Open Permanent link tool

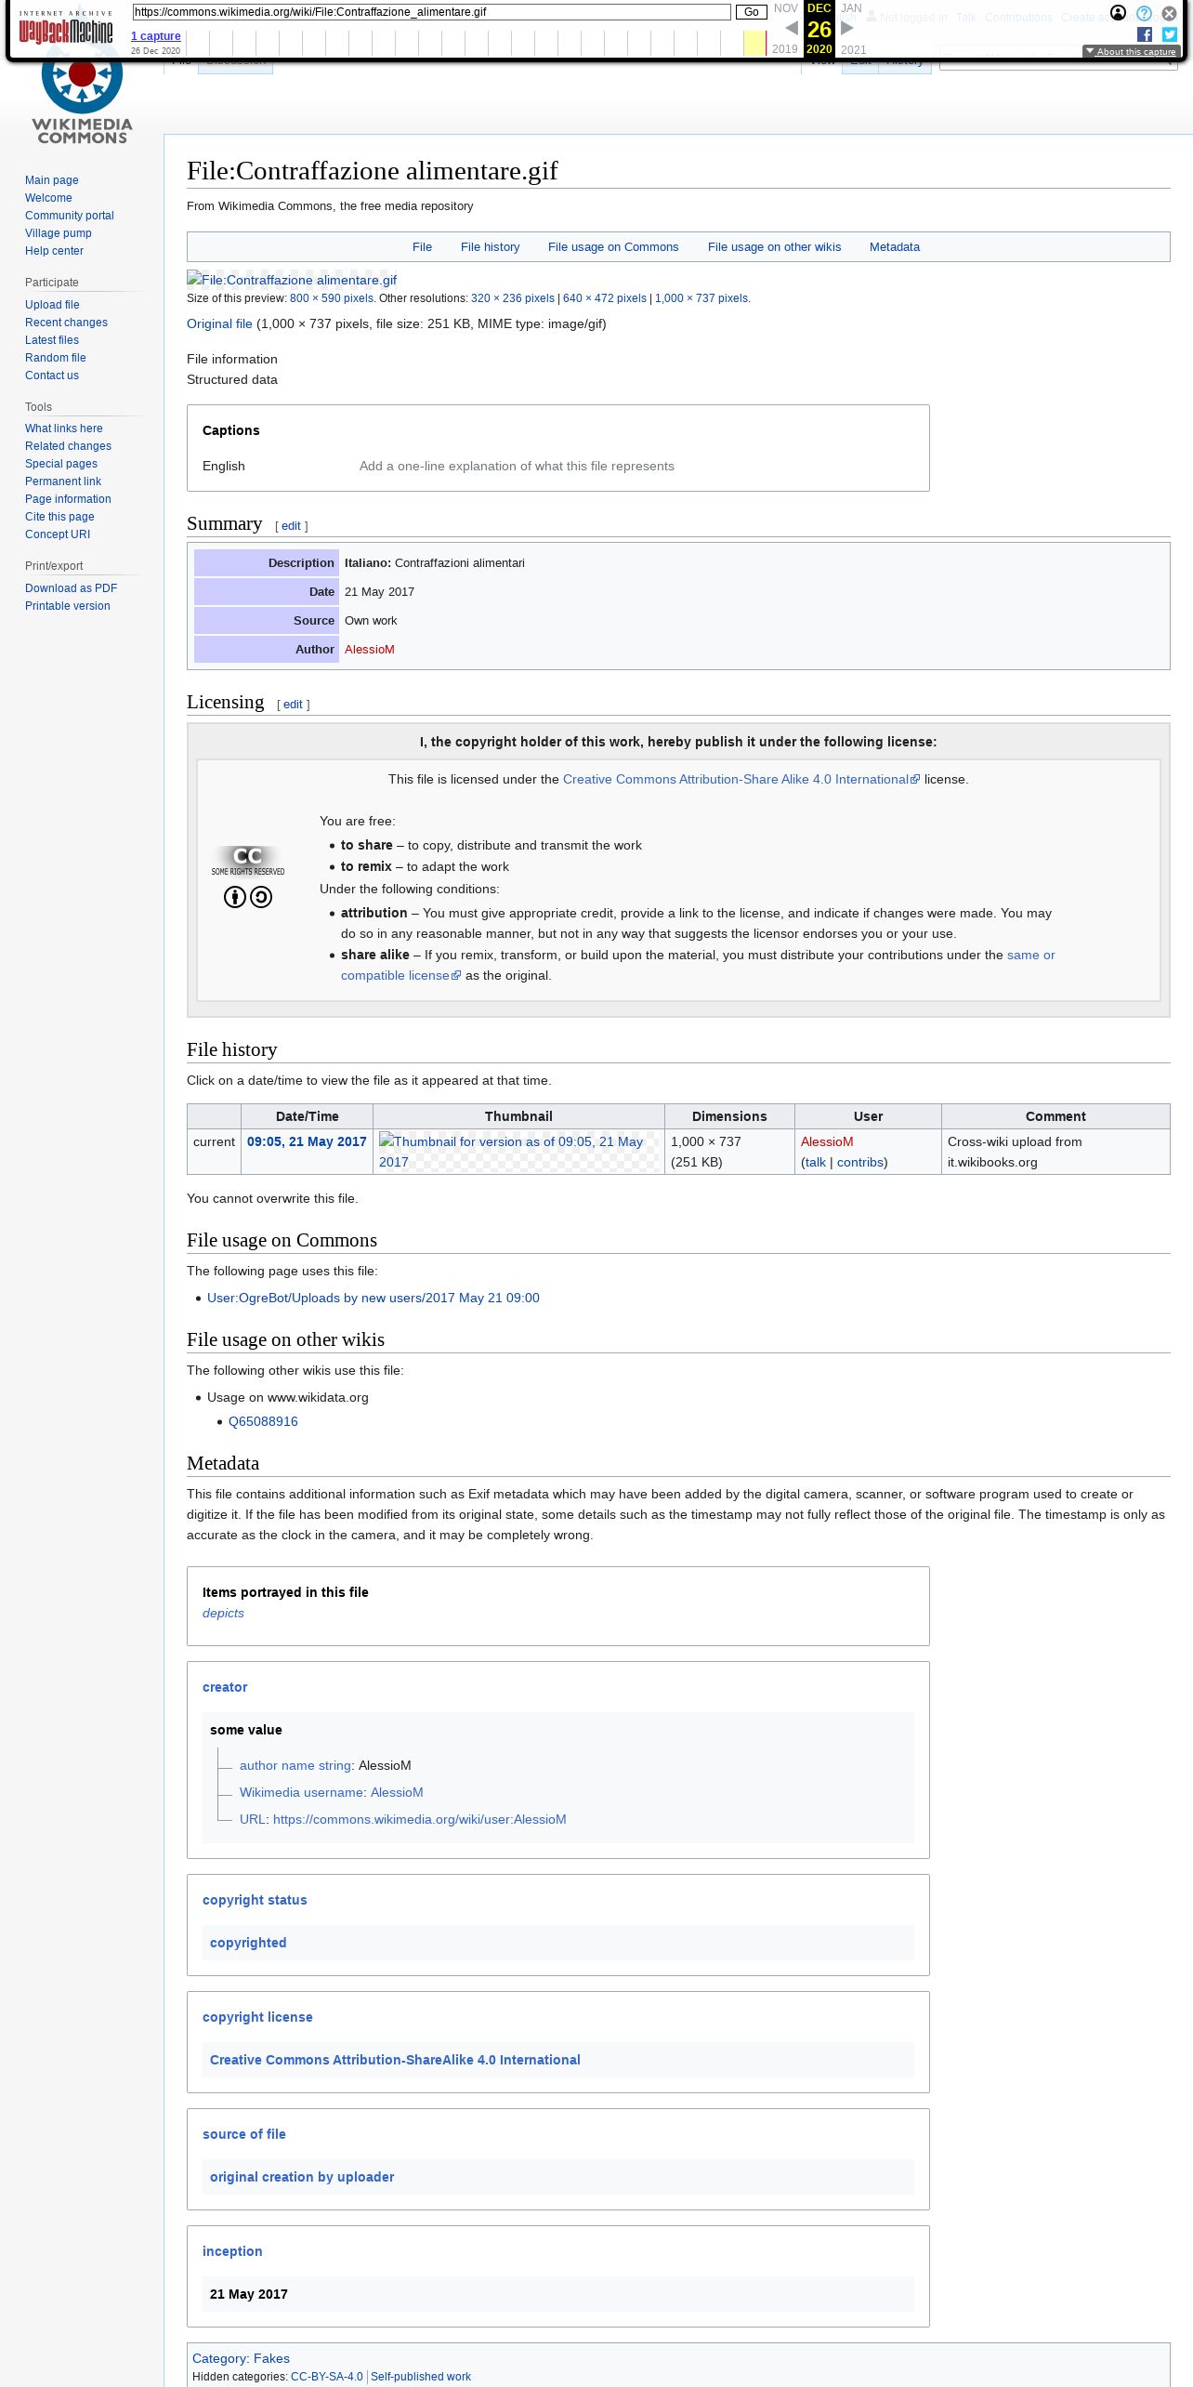(63, 481)
